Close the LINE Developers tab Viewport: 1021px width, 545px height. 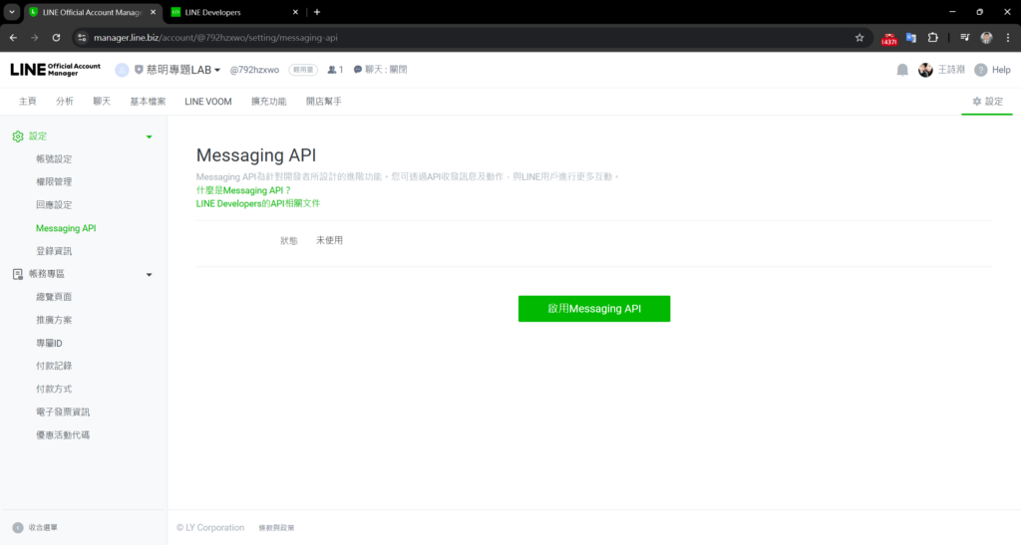pyautogui.click(x=295, y=12)
